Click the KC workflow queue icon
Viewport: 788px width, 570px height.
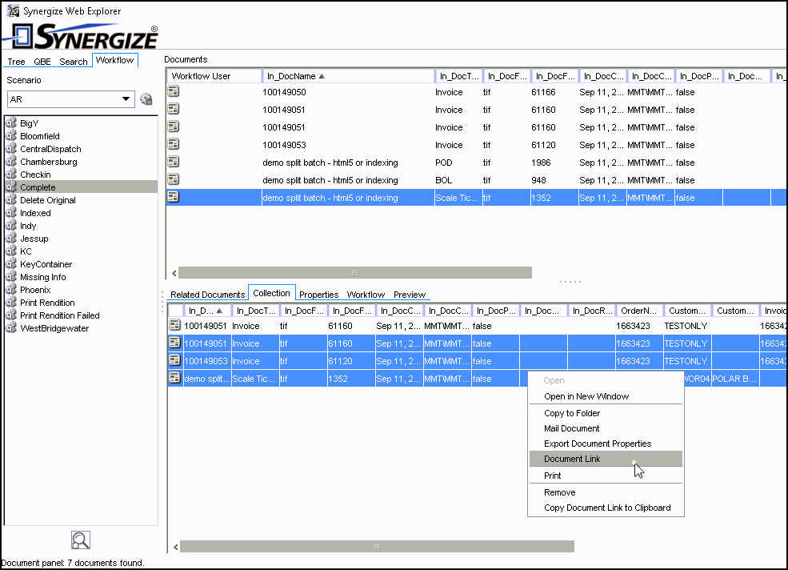[11, 251]
